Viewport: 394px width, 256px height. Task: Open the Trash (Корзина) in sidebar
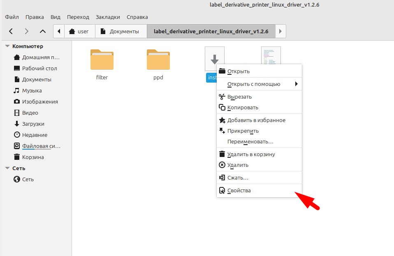point(33,157)
